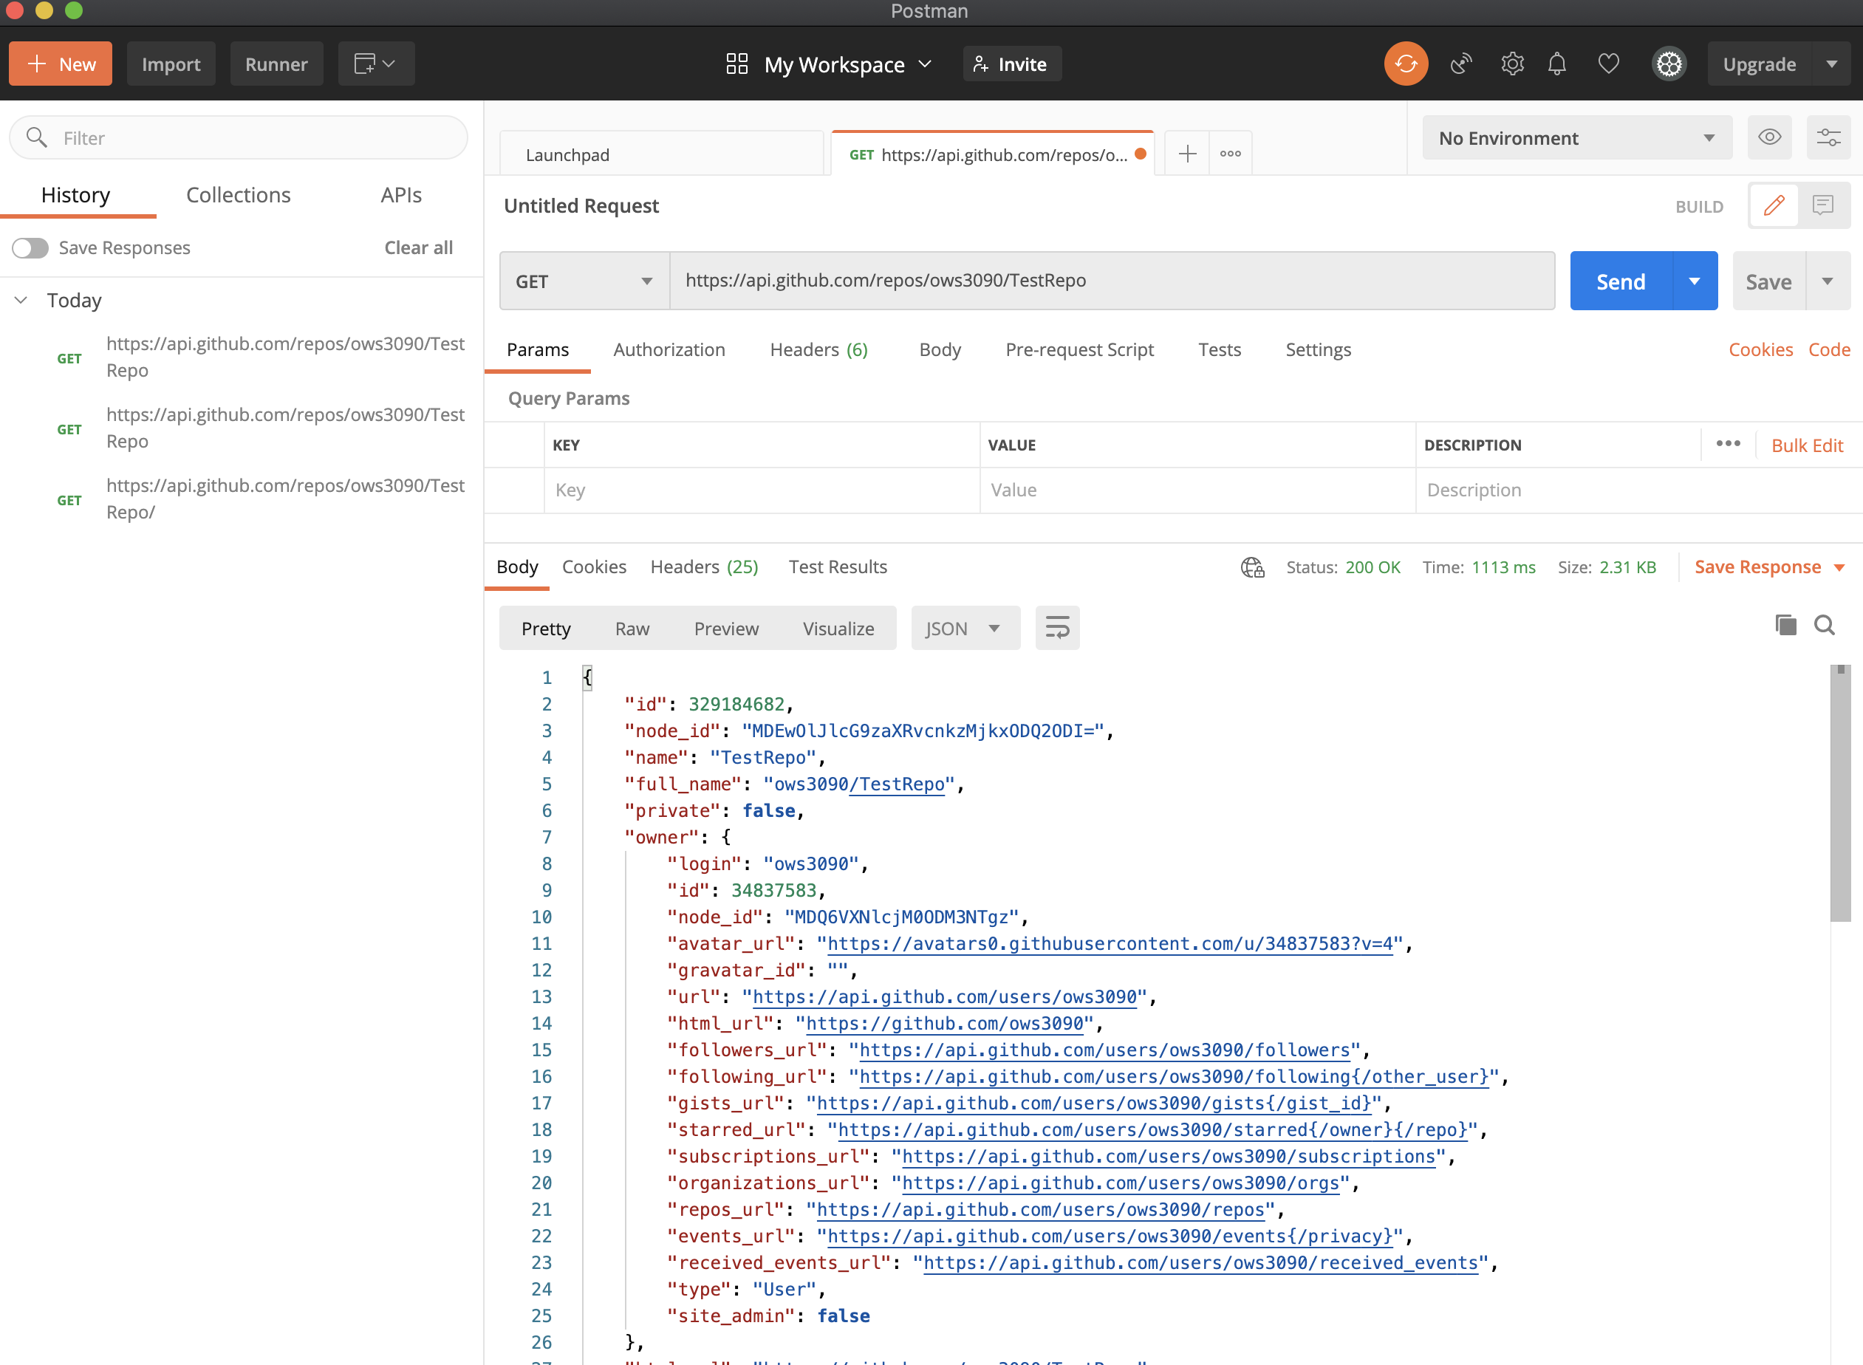Switch to the Collections sidebar tab
Viewport: 1863px width, 1365px height.
coord(238,195)
